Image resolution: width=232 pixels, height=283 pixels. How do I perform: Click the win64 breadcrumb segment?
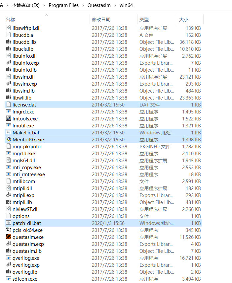click(126, 5)
